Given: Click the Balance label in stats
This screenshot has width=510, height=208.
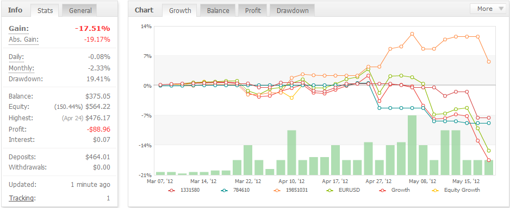Looking at the screenshot, I should (x=21, y=96).
